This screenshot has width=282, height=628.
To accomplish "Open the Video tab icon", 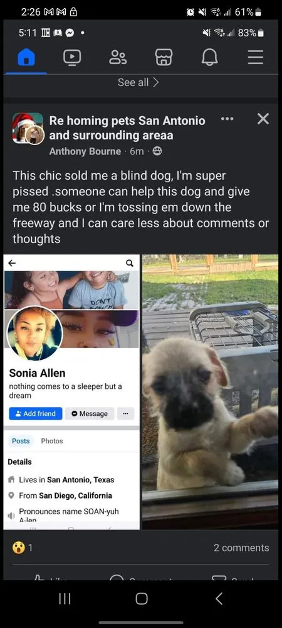I will (x=72, y=57).
